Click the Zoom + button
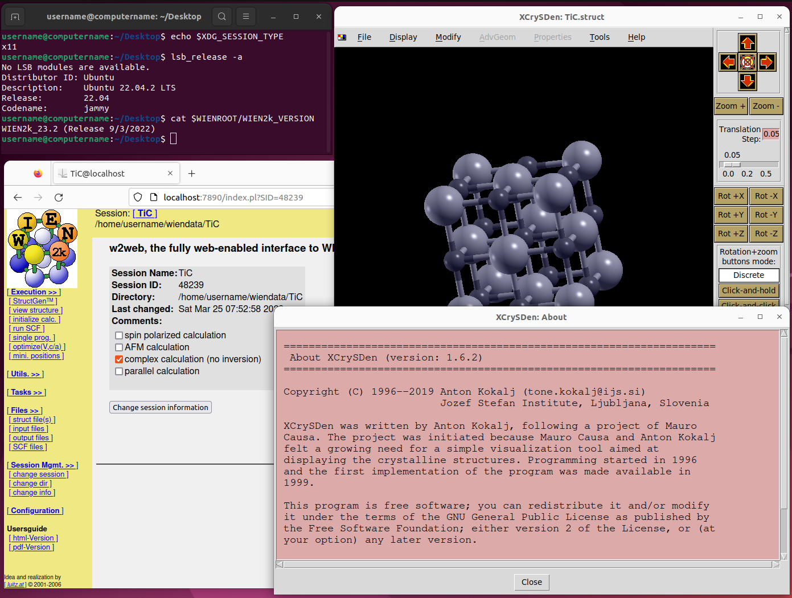Image resolution: width=792 pixels, height=598 pixels. pyautogui.click(x=731, y=106)
